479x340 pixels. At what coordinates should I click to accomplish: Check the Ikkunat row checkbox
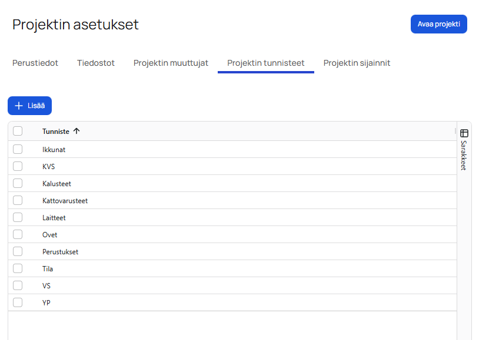[x=18, y=149]
